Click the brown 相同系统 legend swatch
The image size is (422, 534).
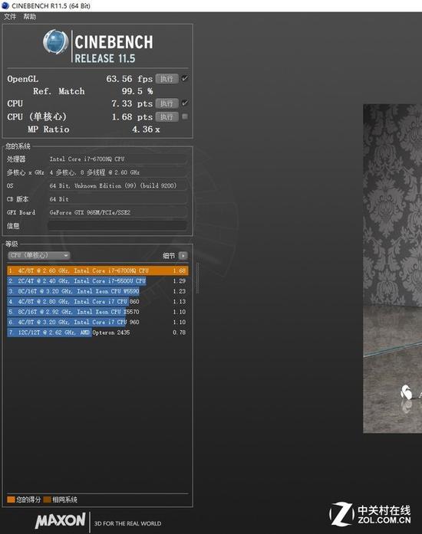point(47,500)
